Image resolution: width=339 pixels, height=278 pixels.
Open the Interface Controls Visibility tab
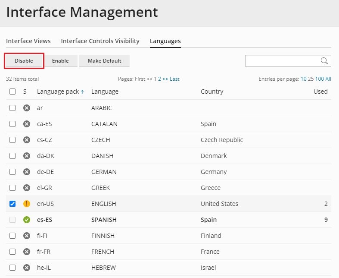100,41
